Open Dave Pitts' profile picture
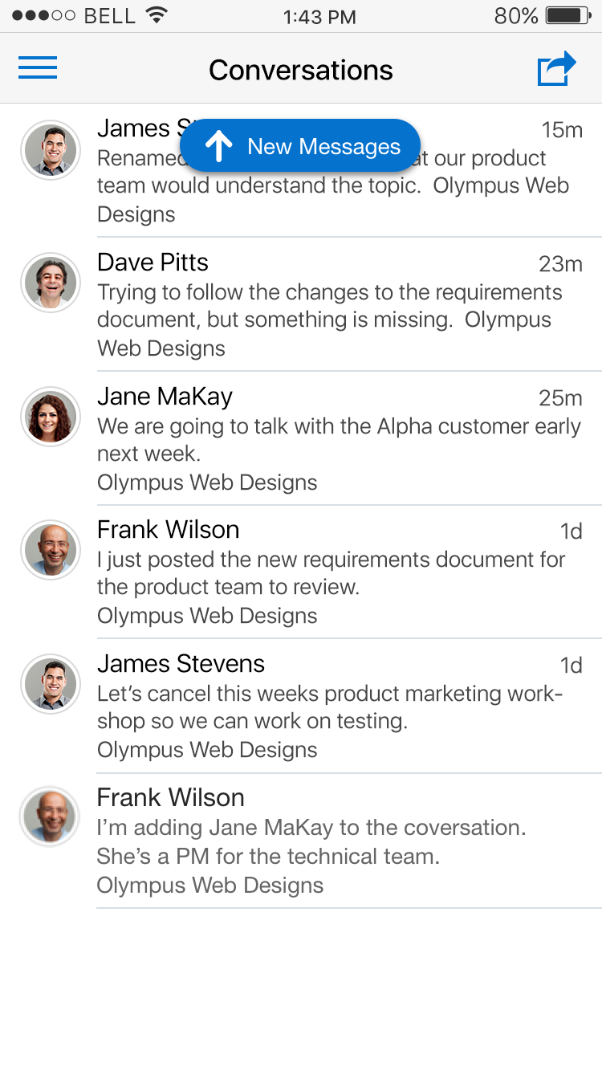The image size is (602, 1071). click(x=51, y=283)
